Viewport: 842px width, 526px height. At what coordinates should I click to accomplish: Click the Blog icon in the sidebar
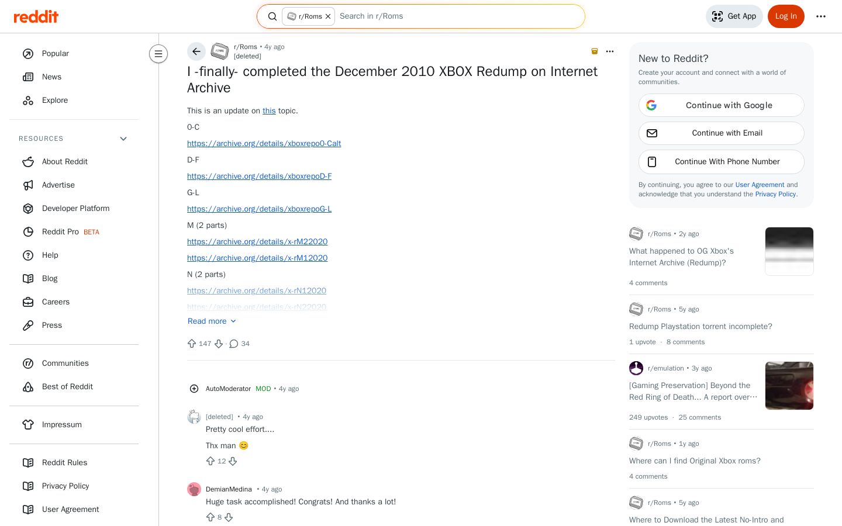[28, 279]
